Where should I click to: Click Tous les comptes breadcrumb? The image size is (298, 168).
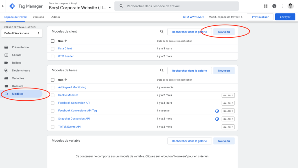click(58, 3)
